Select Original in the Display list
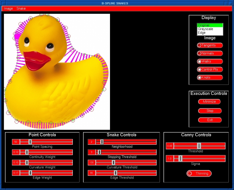 (x=210, y=25)
